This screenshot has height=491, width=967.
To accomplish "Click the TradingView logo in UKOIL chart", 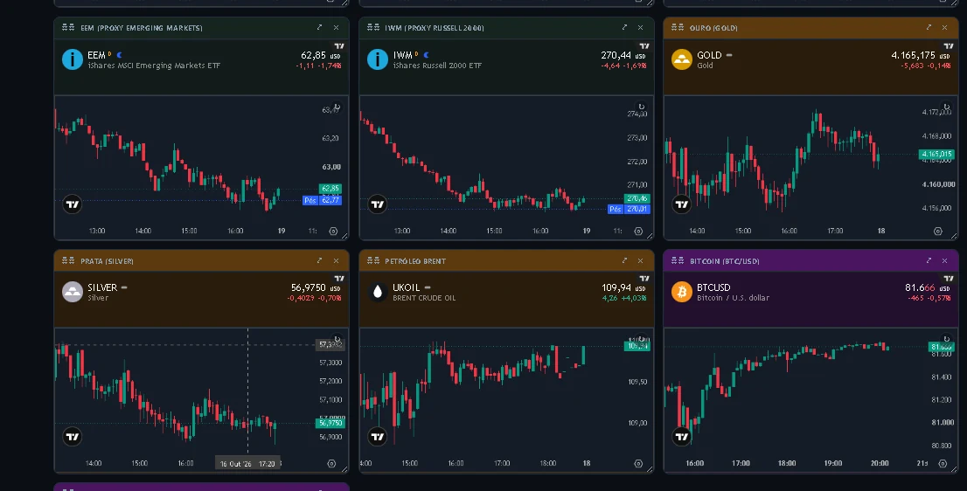I will [x=378, y=437].
